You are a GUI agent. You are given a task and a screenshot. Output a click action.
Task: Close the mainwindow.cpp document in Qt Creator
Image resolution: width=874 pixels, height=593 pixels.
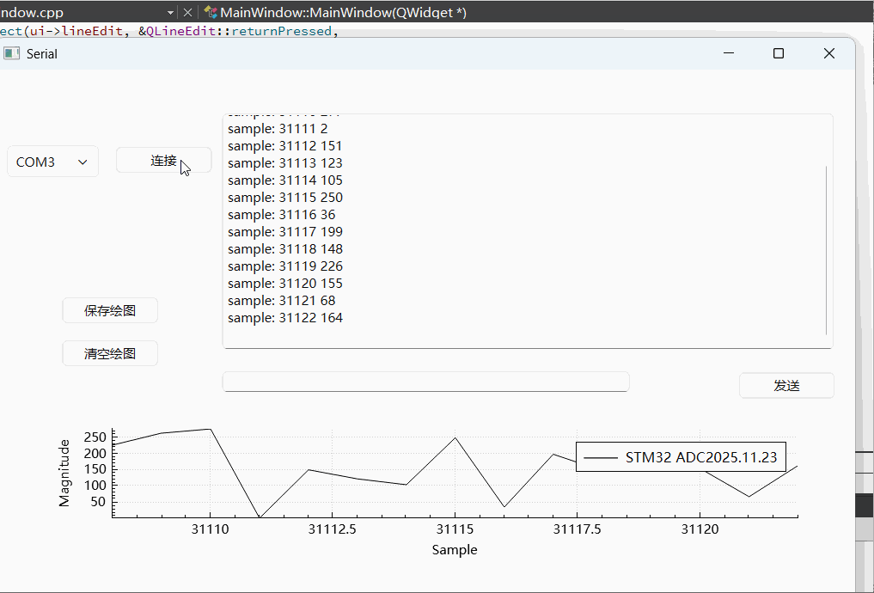coord(188,12)
